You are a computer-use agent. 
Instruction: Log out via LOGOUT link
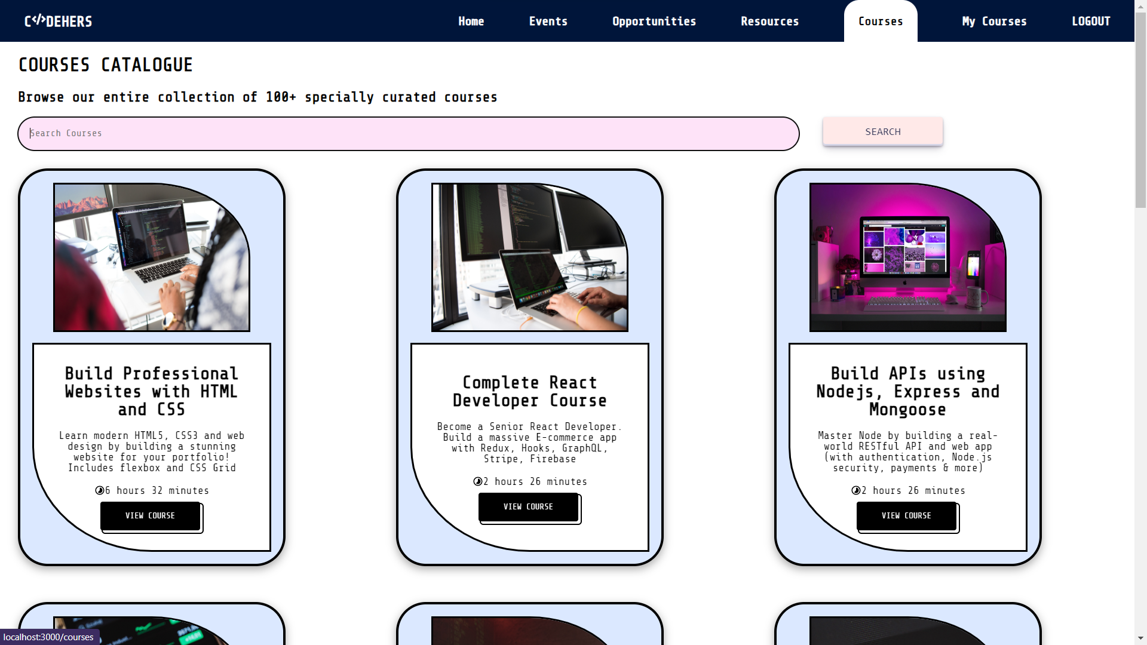[x=1091, y=21]
